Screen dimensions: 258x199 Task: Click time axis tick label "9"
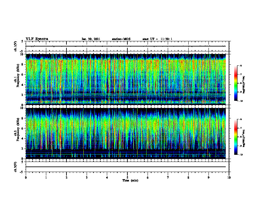(208, 178)
